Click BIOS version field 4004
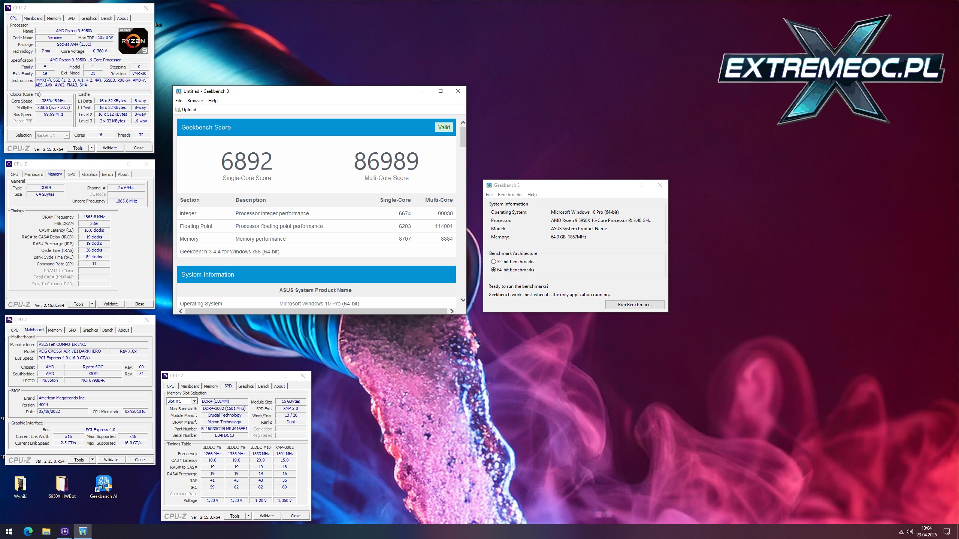The image size is (959, 539). [x=93, y=405]
